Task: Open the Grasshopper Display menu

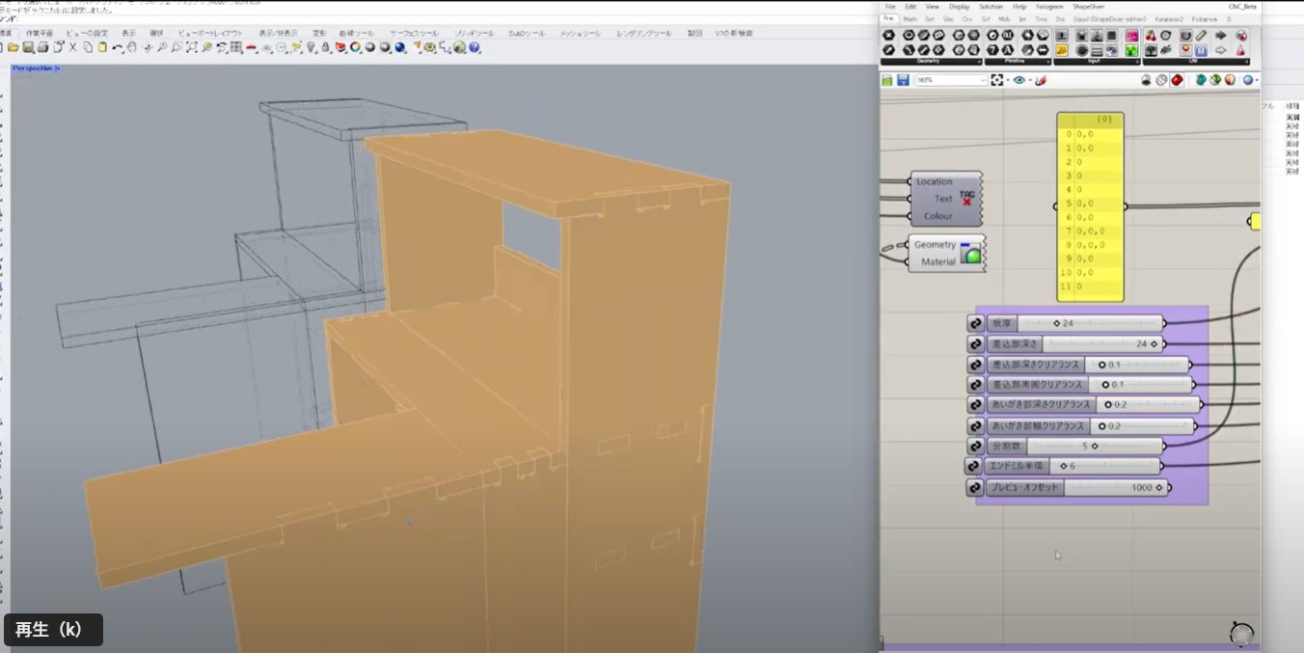Action: point(959,7)
